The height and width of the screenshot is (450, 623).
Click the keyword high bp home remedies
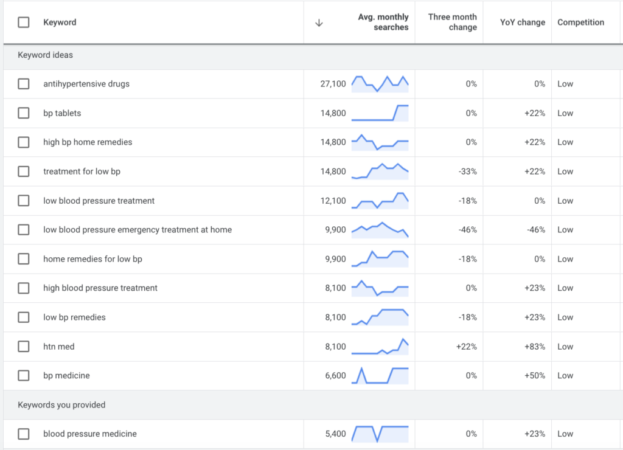pyautogui.click(x=88, y=142)
